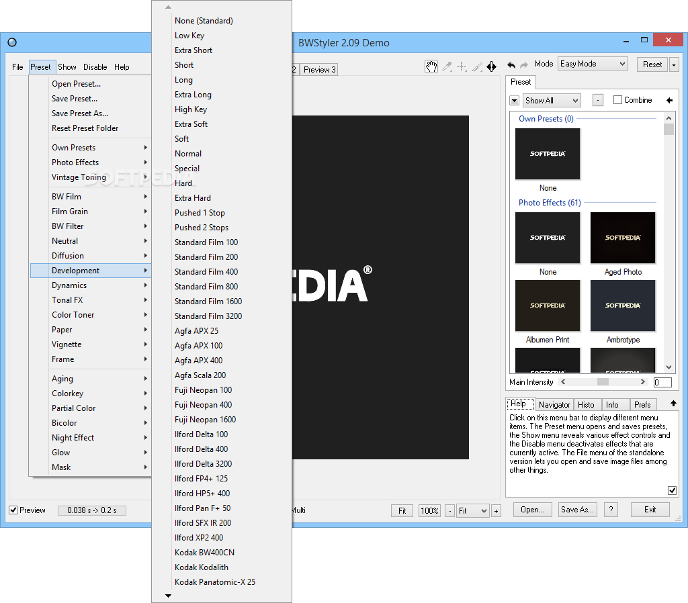Screen dimensions: 688x603
Task: Expand the Vintage Toning submenu
Action: 91,177
